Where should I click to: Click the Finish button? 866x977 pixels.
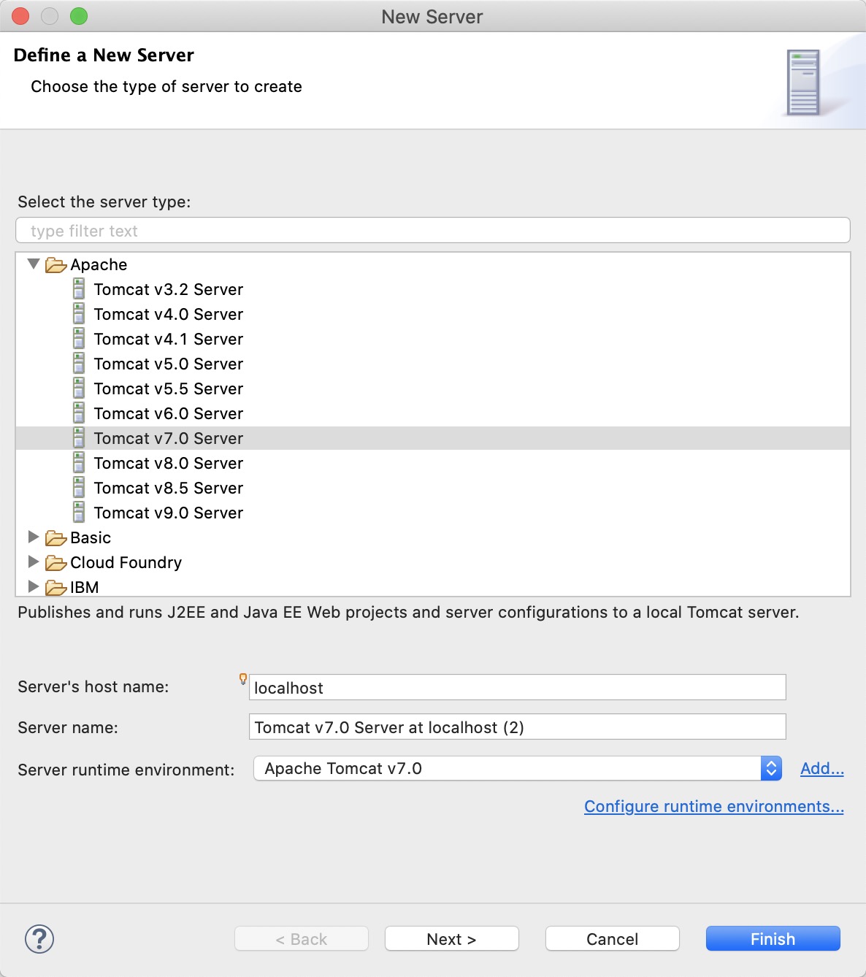[773, 939]
